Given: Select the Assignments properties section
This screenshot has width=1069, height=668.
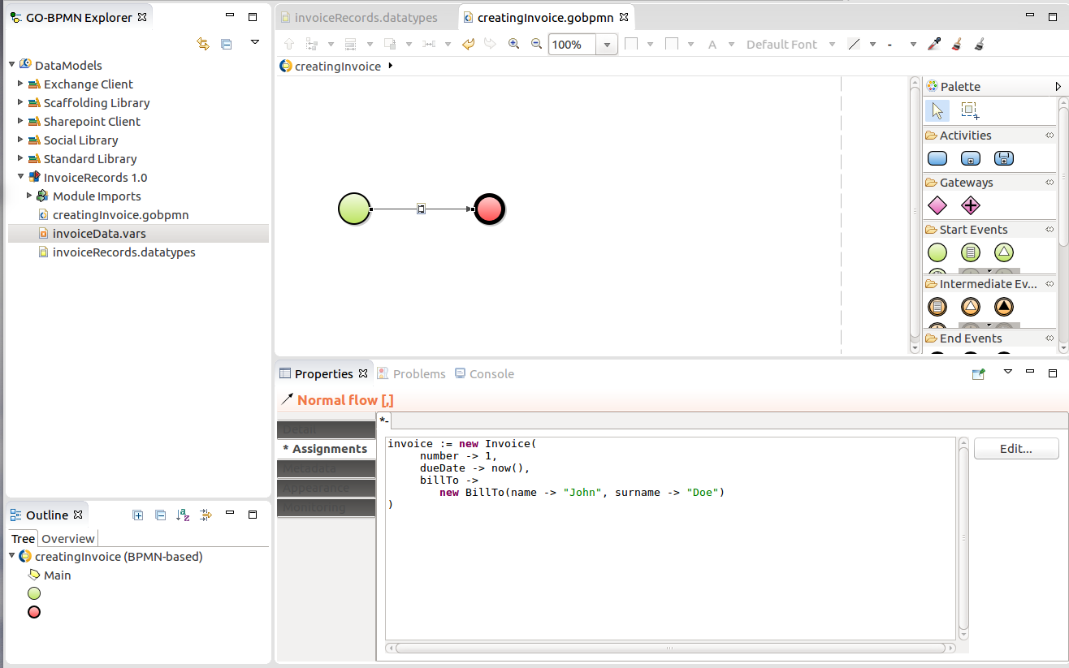Looking at the screenshot, I should 326,449.
